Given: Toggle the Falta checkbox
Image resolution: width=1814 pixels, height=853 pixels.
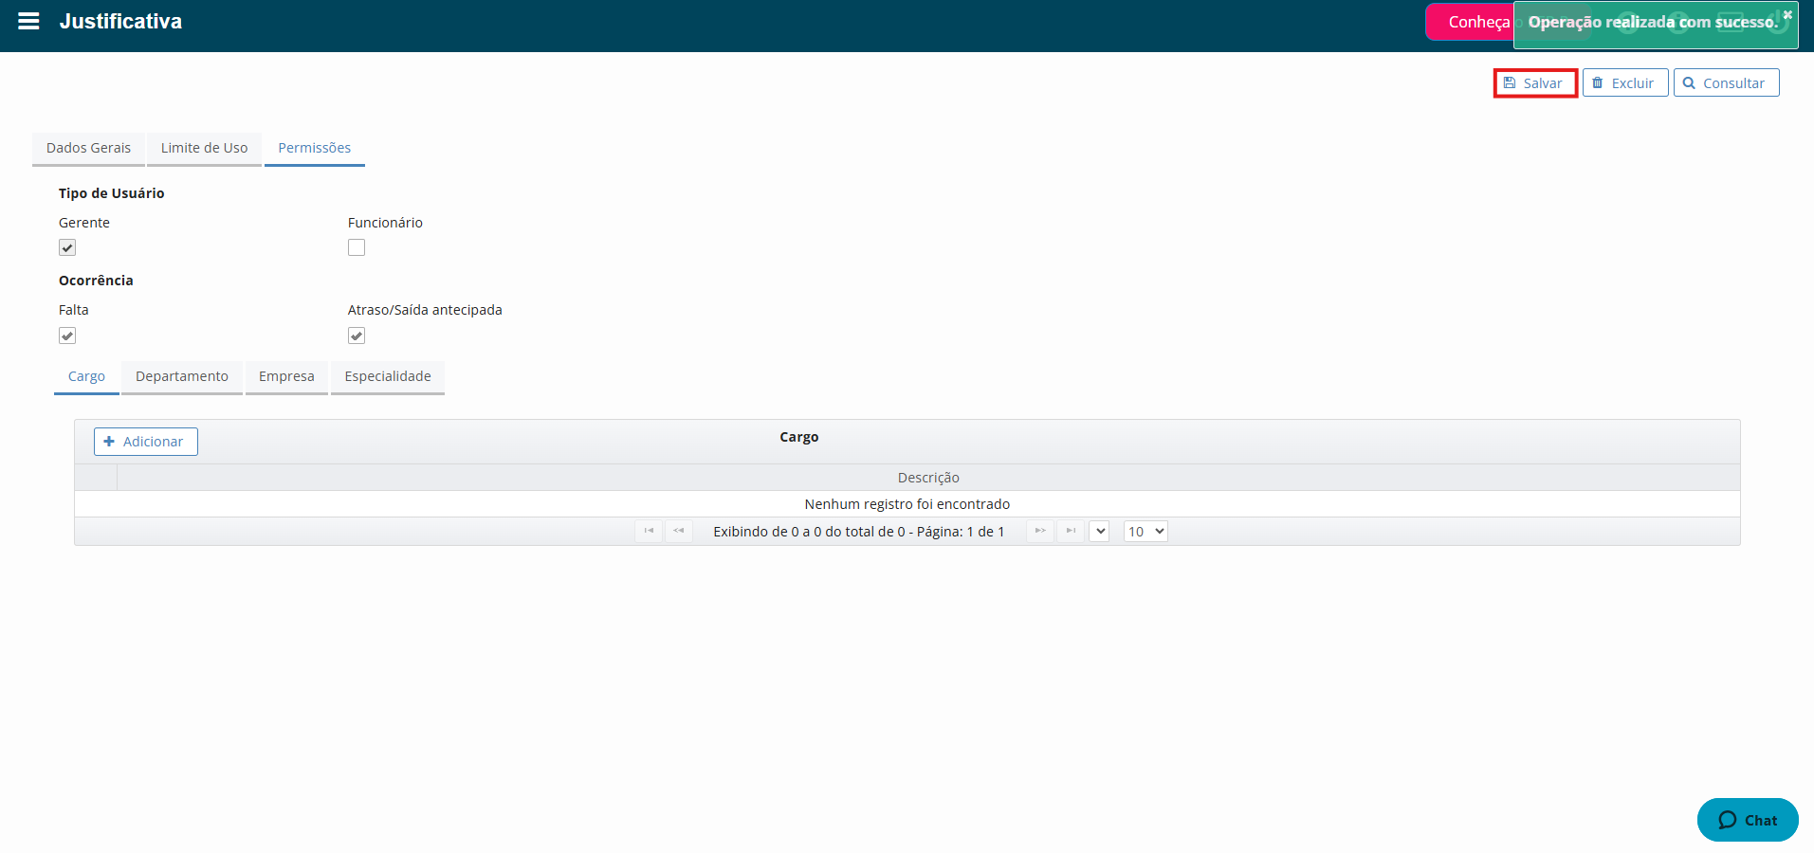Looking at the screenshot, I should (67, 336).
